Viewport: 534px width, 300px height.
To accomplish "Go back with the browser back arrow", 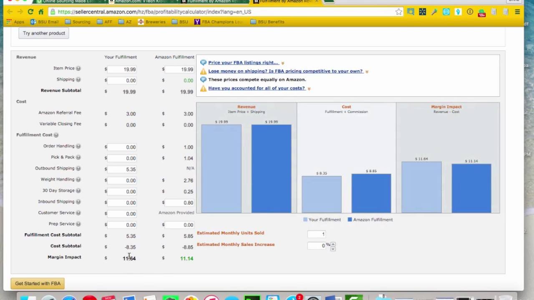I will pyautogui.click(x=10, y=12).
